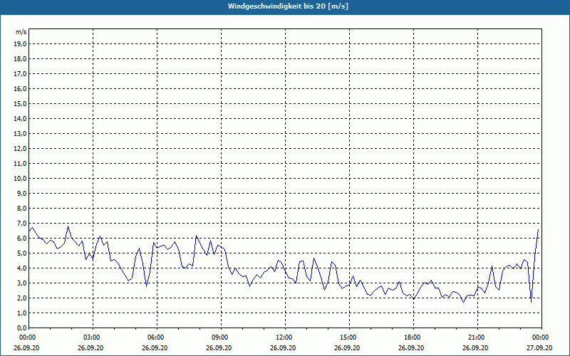Select the "26.09.20" date beneath 06:00
Image resolution: width=570 pixels, height=356 pixels.
(x=155, y=347)
